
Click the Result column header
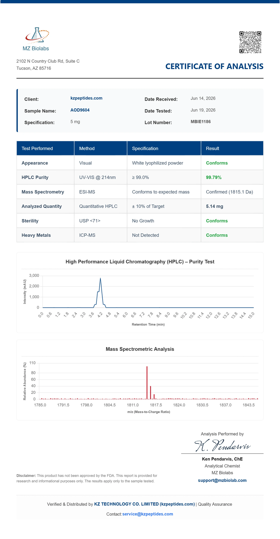[x=232, y=148]
